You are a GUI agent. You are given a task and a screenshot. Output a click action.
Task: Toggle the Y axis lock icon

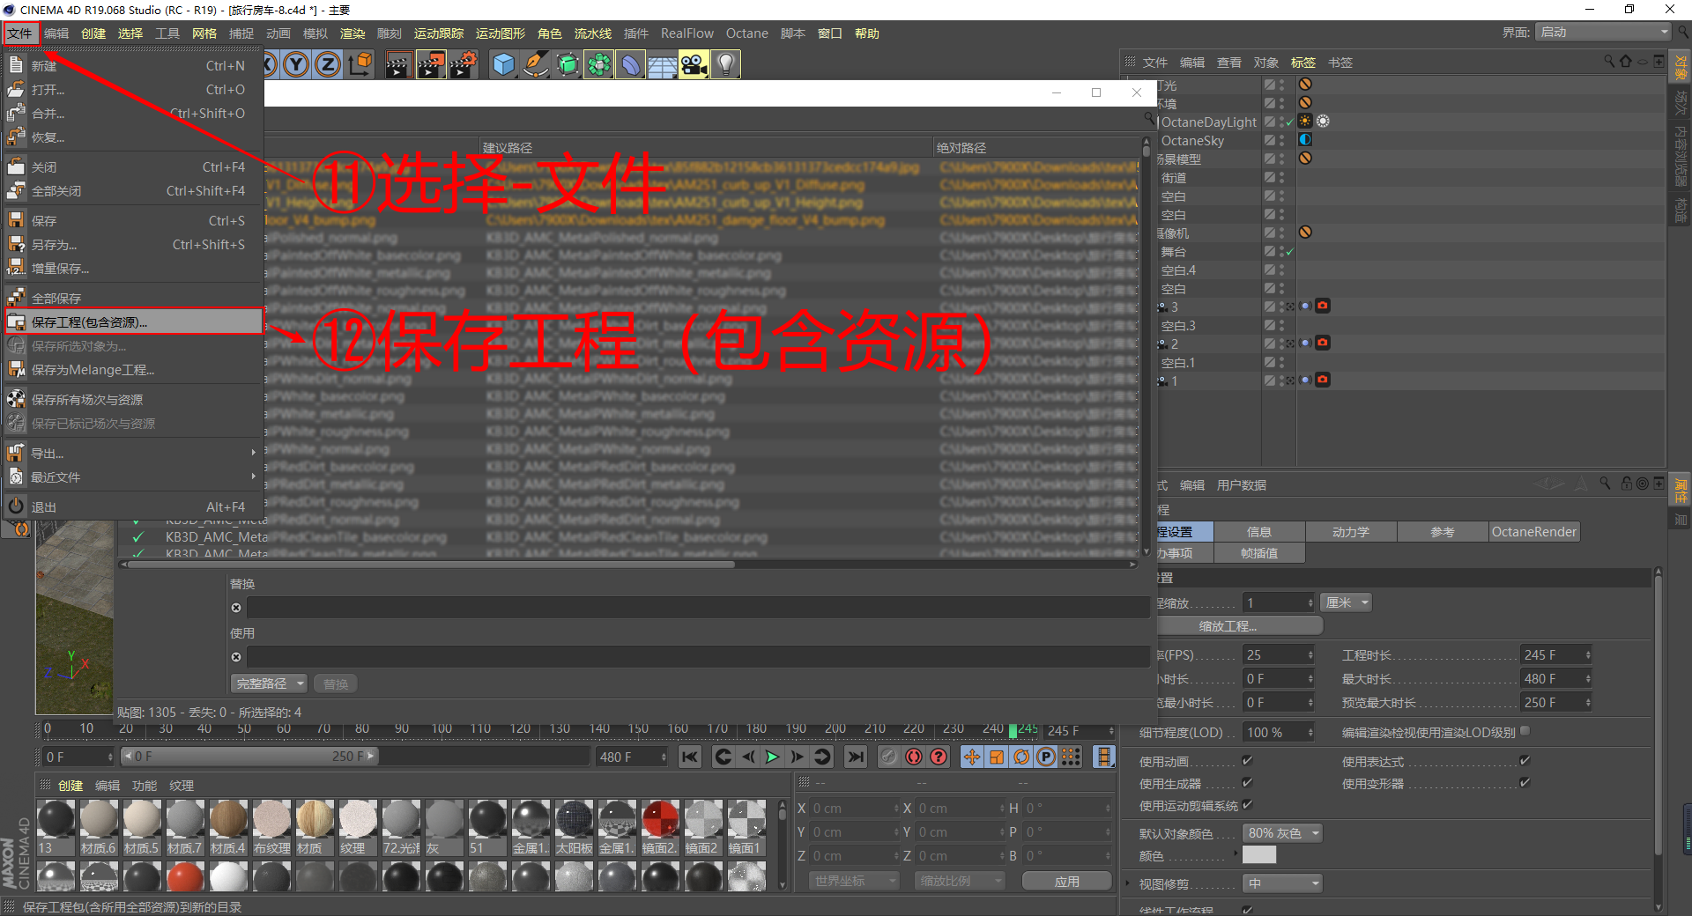297,64
